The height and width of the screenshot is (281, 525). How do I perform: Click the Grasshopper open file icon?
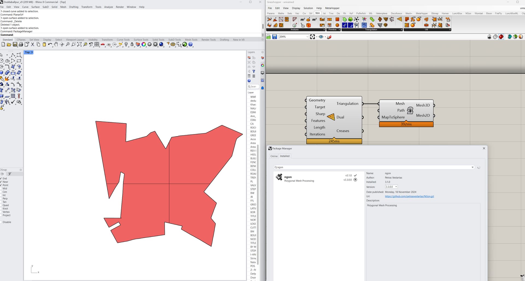coord(269,37)
